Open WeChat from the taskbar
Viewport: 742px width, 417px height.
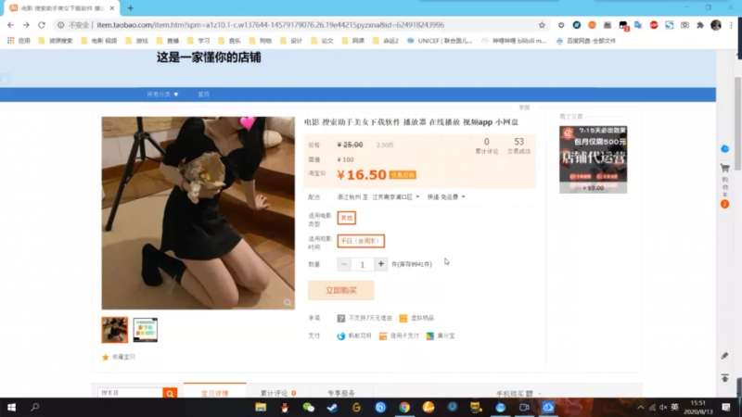[309, 407]
